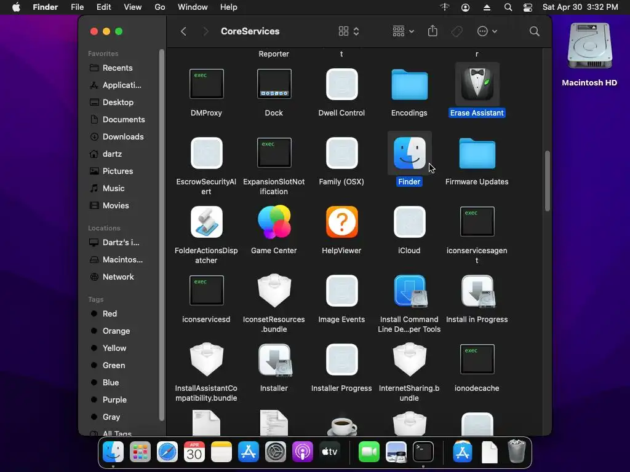This screenshot has width=630, height=472.
Task: Select the ionodecache exec icon
Action: coord(477,359)
